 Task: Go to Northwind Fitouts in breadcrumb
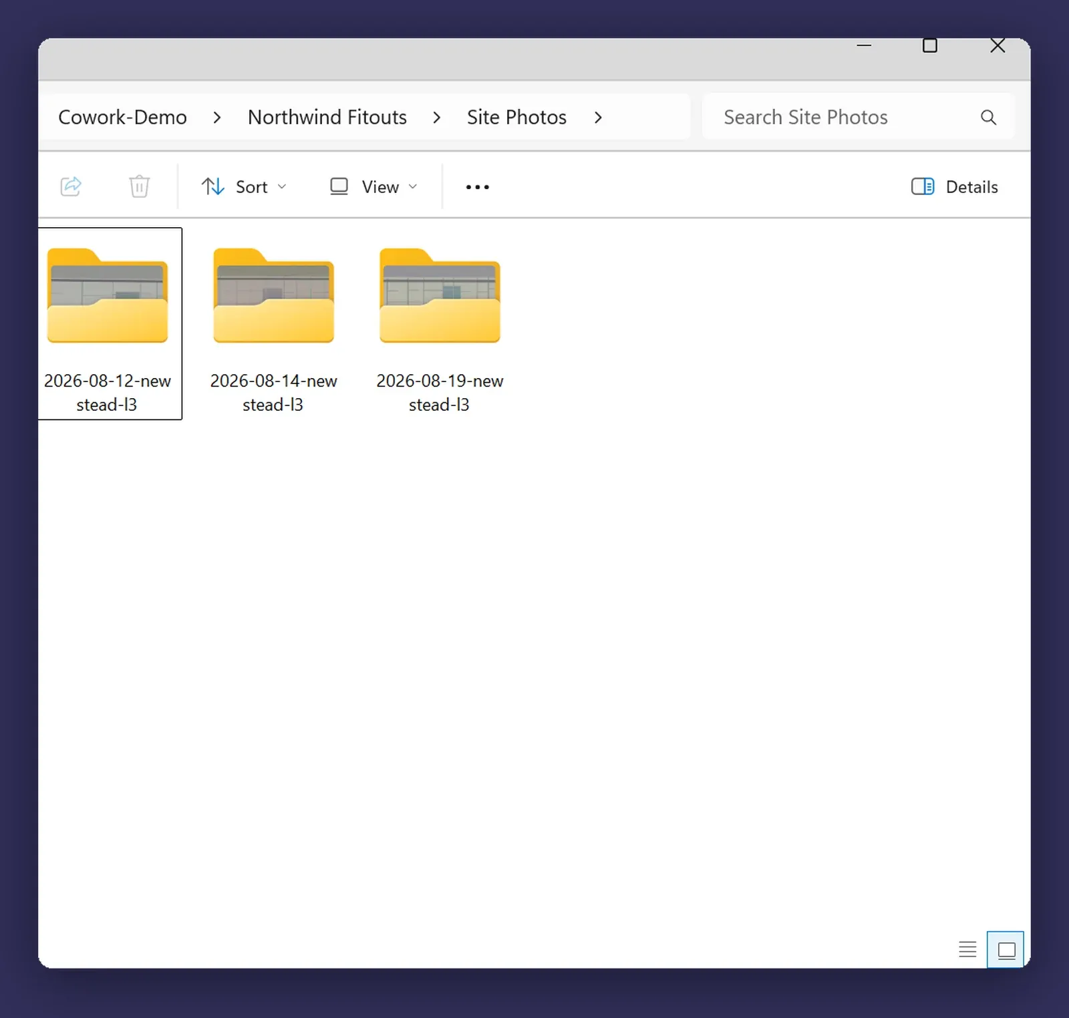click(327, 117)
